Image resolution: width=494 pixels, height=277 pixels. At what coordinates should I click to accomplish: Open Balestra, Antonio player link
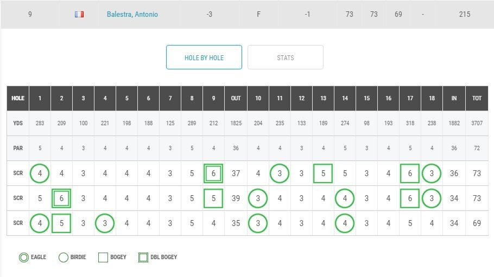coord(132,15)
